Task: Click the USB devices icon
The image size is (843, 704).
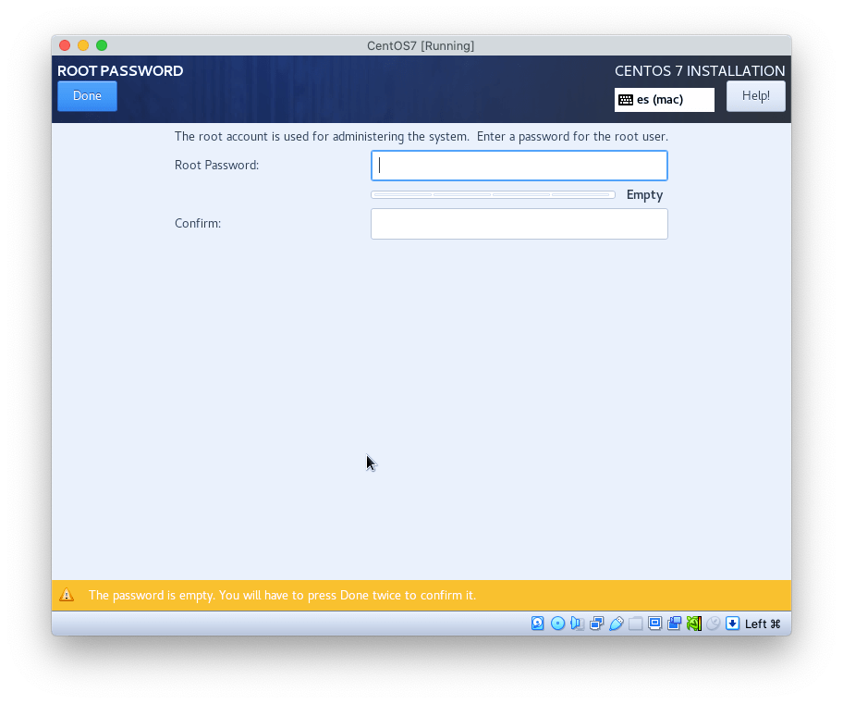Action: 616,624
